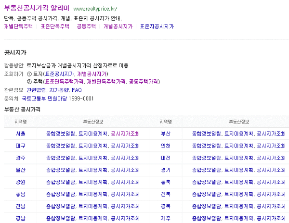This screenshot has height=223, width=289.
Task: Select the 충남 region link
Action: (x=20, y=194)
